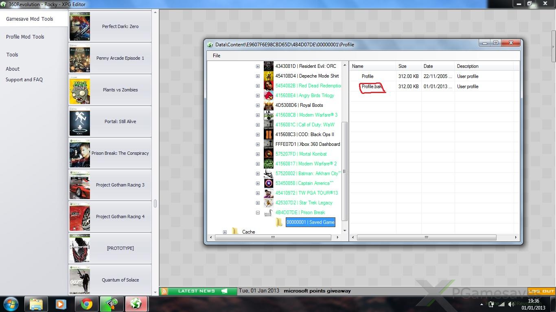Open Windows Explorer from the taskbar

point(36,304)
